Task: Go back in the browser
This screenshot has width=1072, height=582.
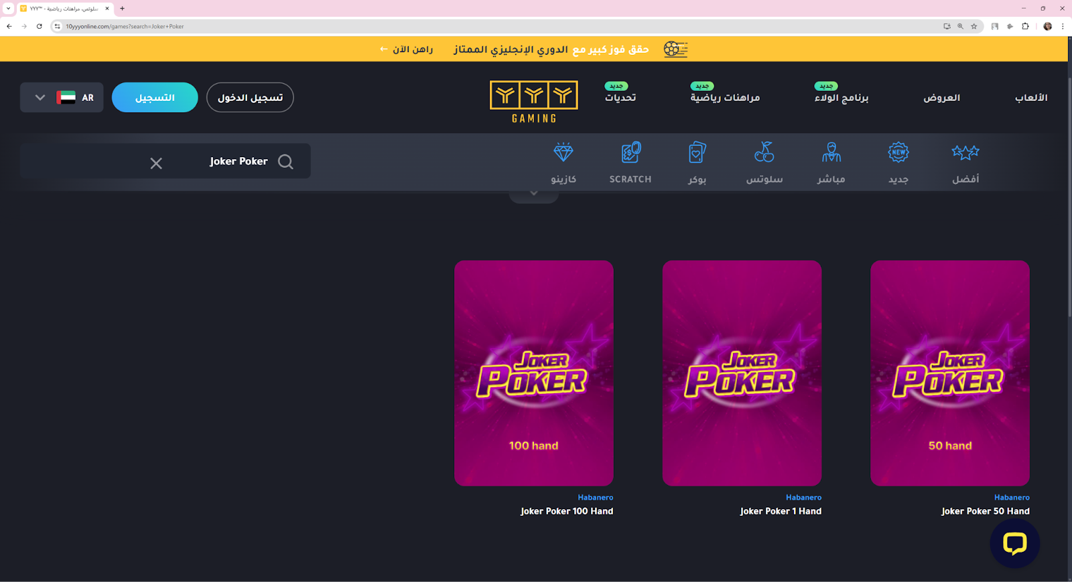Action: point(9,26)
